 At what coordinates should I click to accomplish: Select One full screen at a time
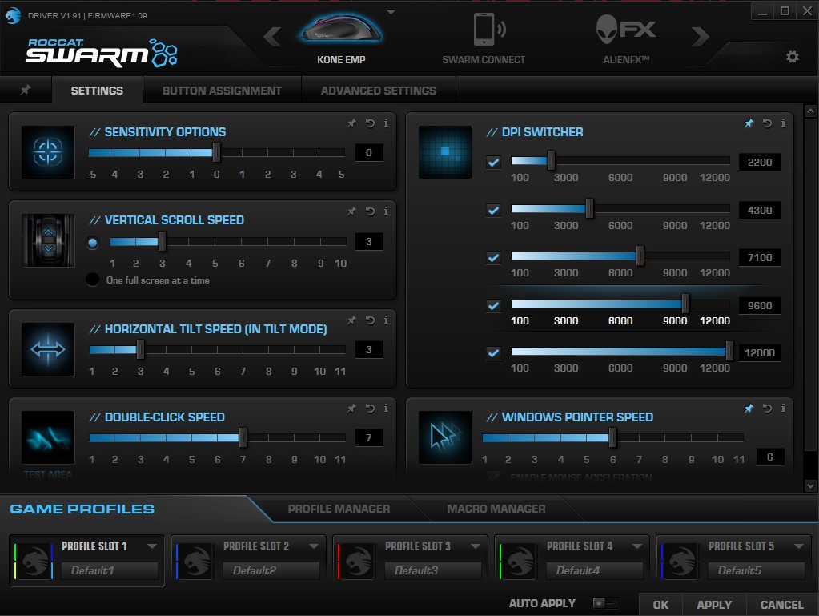click(93, 280)
